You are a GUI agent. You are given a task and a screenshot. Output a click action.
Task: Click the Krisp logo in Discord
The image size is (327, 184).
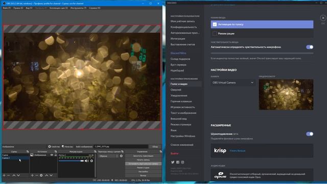pyautogui.click(x=220, y=150)
